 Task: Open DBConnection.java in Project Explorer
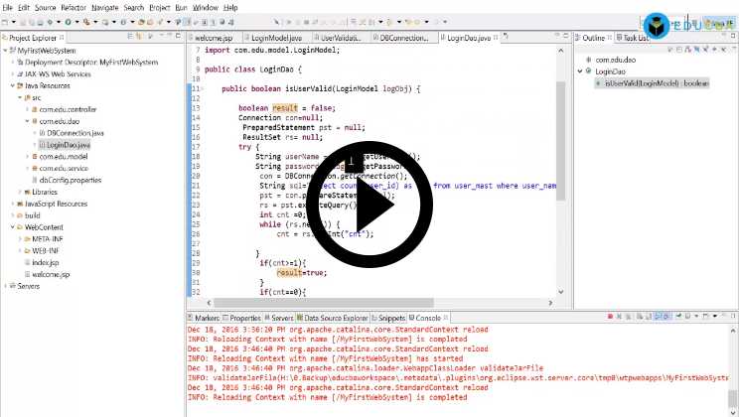coord(75,132)
